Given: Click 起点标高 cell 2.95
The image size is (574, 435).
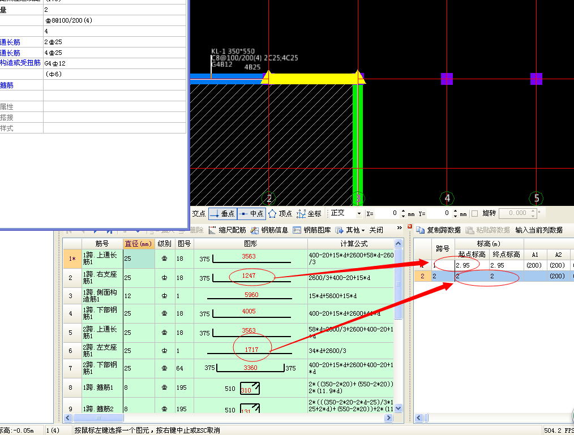Looking at the screenshot, I should click(x=472, y=265).
